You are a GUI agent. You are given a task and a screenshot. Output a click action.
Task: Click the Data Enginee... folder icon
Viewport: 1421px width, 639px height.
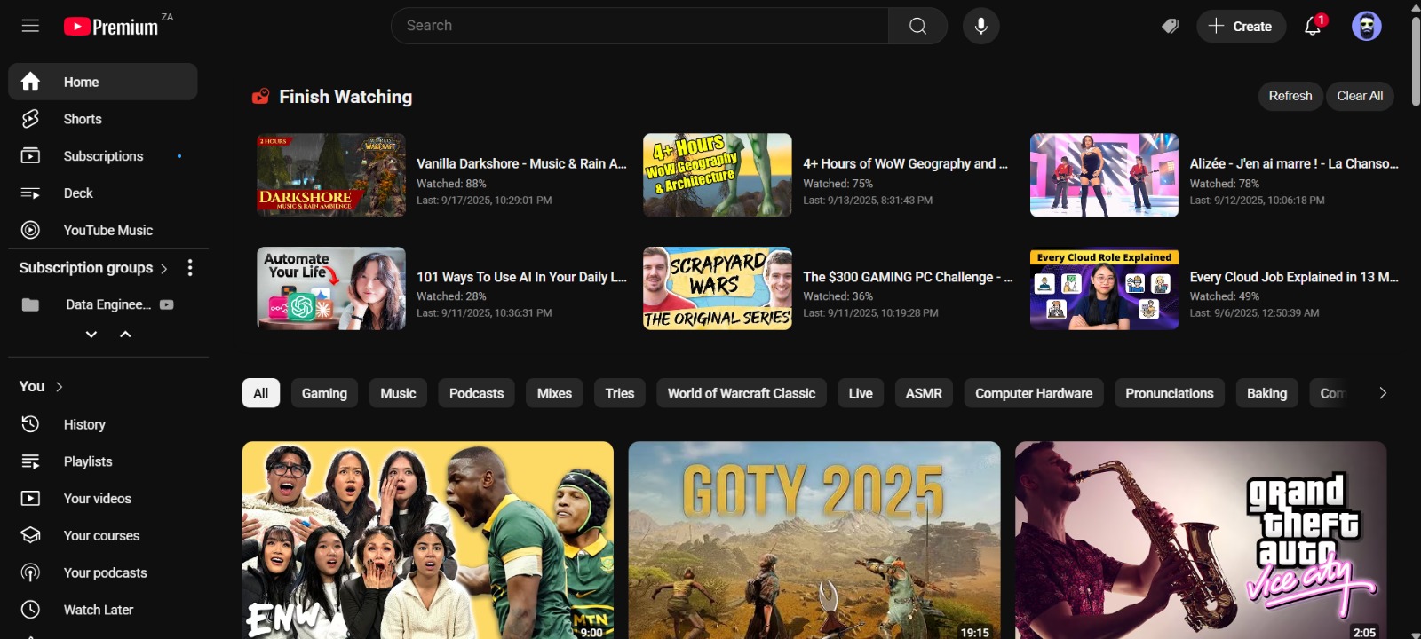[30, 304]
